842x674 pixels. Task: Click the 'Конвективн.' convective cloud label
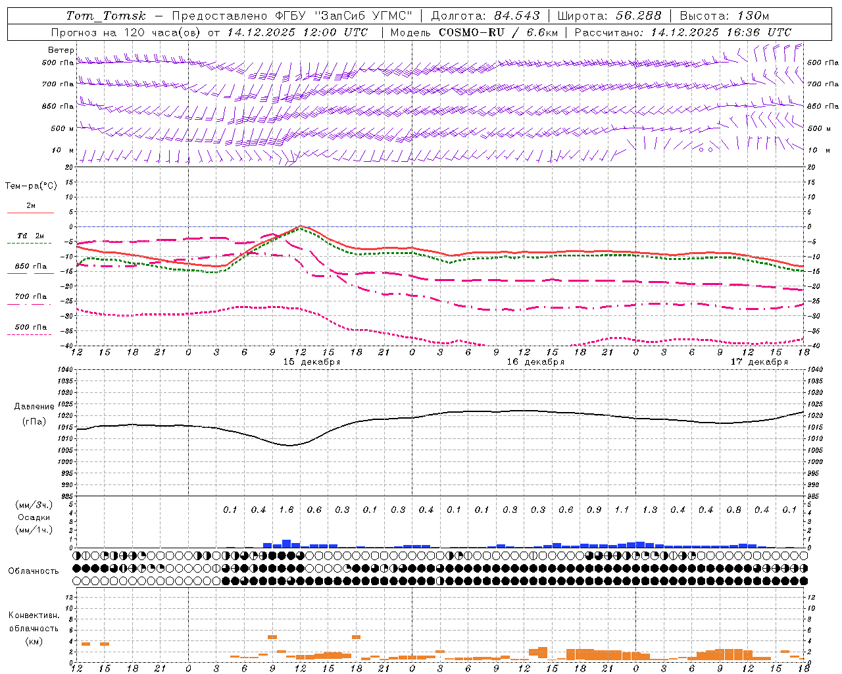tap(34, 615)
